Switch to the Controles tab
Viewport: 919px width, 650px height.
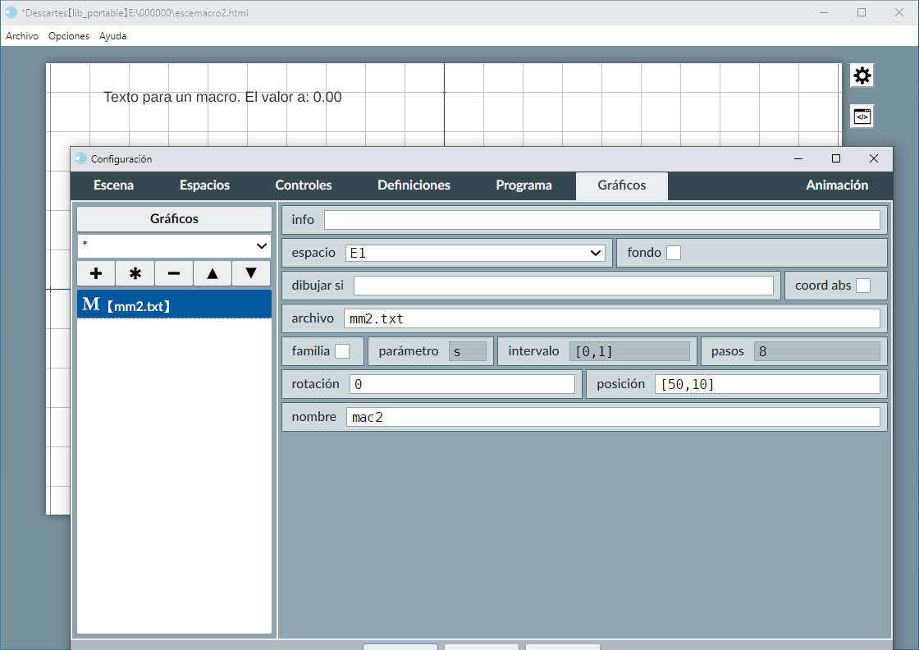(x=304, y=185)
